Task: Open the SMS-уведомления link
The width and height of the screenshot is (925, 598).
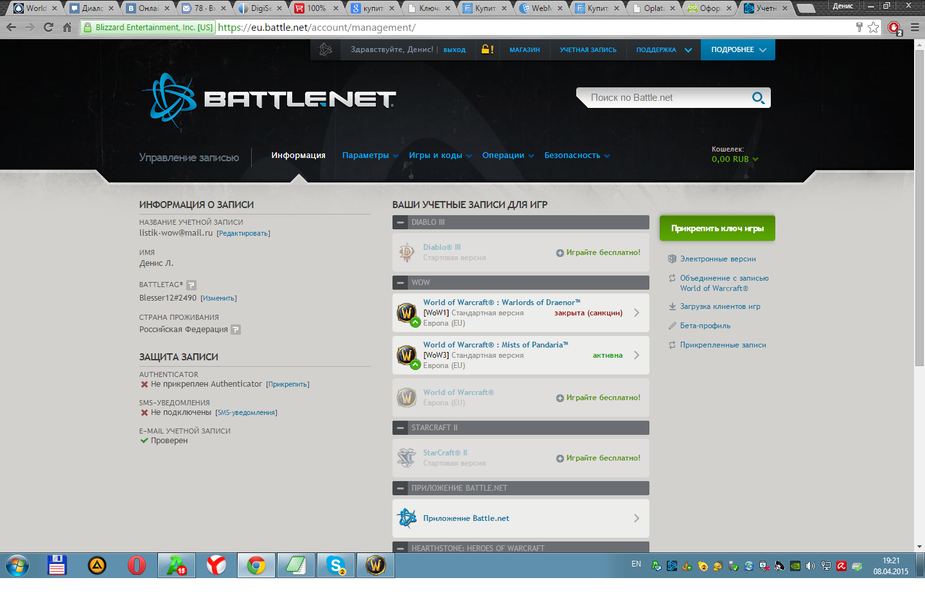Action: 246,412
